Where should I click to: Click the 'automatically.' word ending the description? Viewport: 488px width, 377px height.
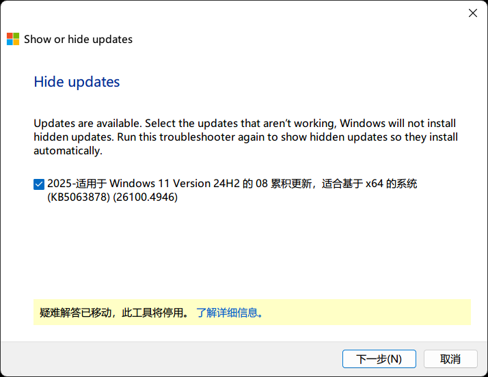(68, 151)
